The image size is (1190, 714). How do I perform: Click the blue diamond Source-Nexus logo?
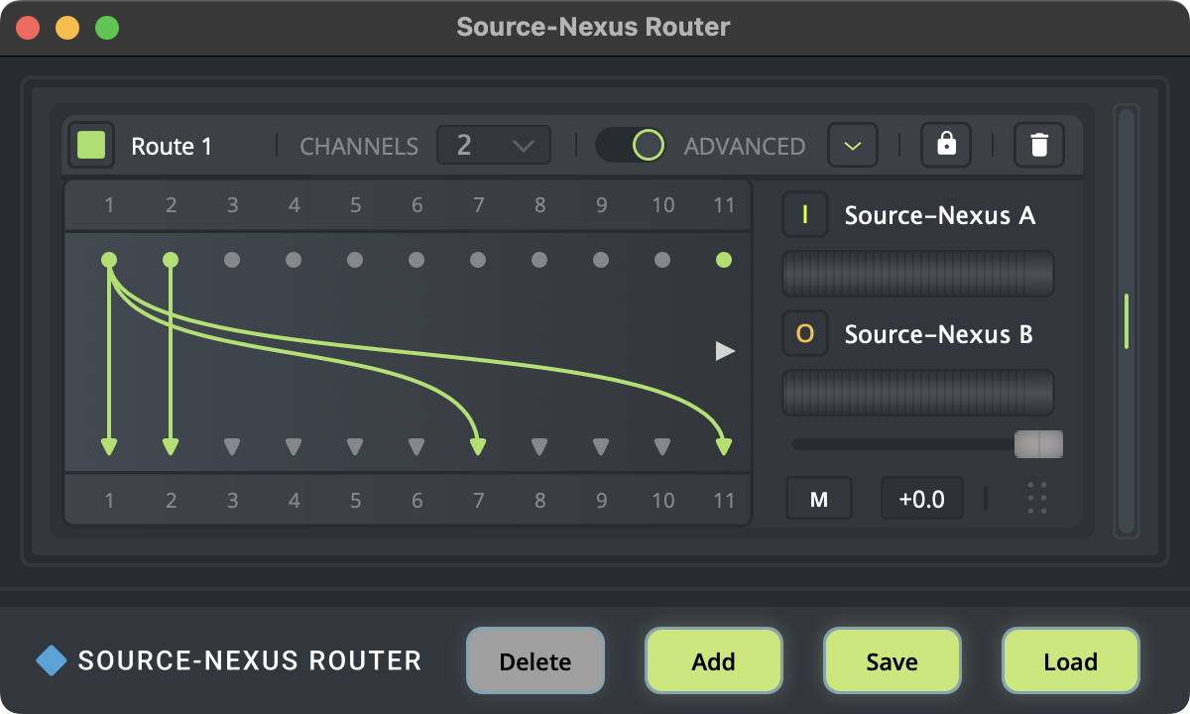point(52,660)
